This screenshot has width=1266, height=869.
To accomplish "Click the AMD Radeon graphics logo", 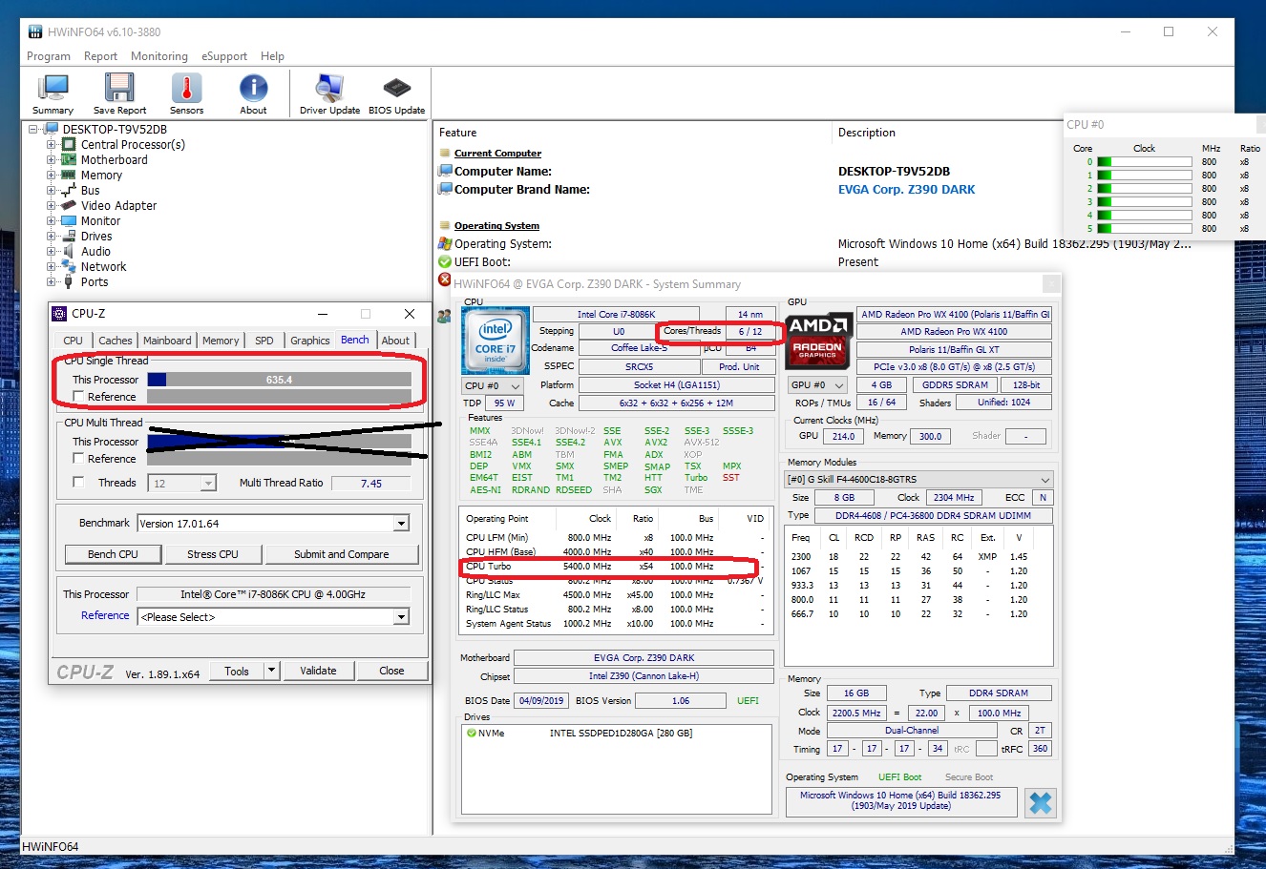I will (x=817, y=340).
